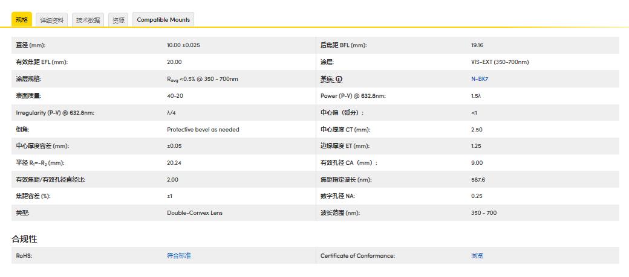Click the 合规性 section heading
This screenshot has height=277, width=629.
tap(24, 239)
